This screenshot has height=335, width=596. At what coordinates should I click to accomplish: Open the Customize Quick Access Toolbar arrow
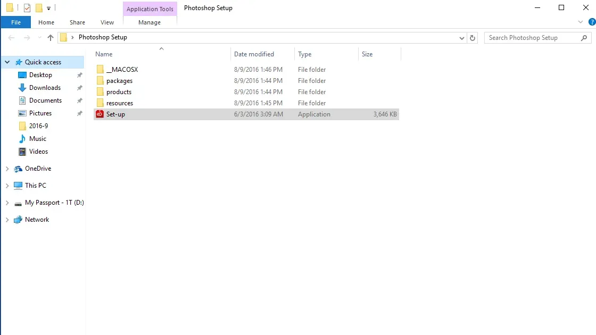48,8
